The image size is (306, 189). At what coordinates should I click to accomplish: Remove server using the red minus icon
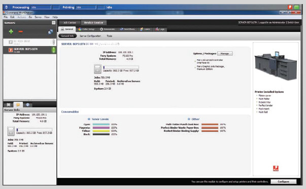coord(20,31)
